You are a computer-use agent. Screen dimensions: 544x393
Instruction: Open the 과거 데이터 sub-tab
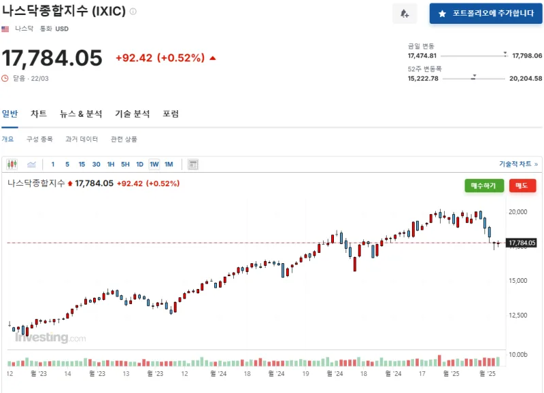[x=82, y=139]
